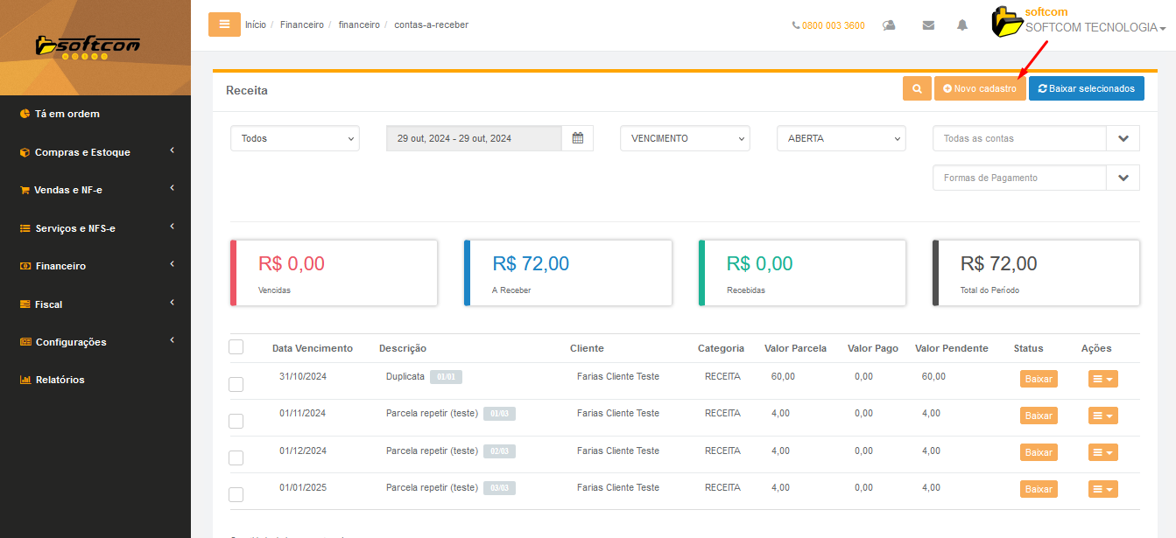Viewport: 1176px width, 538px height.
Task: Click the hamburger menu toggle icon
Action: click(x=224, y=24)
